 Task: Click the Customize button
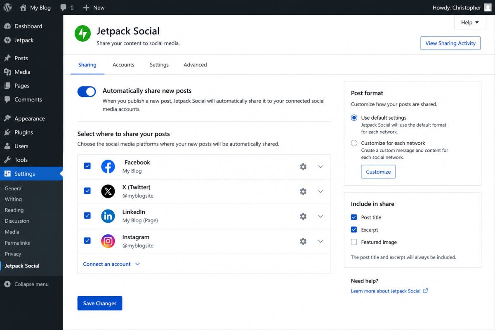[x=378, y=172]
